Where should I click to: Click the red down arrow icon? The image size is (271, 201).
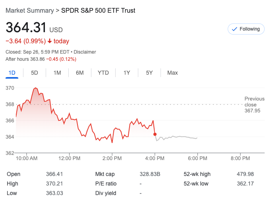click(x=50, y=41)
